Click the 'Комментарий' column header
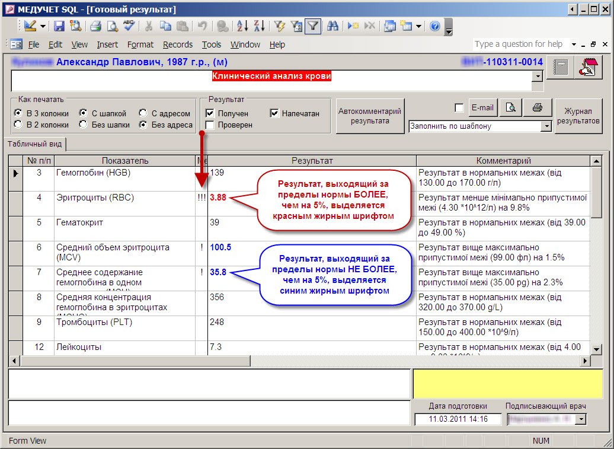 pyautogui.click(x=503, y=161)
